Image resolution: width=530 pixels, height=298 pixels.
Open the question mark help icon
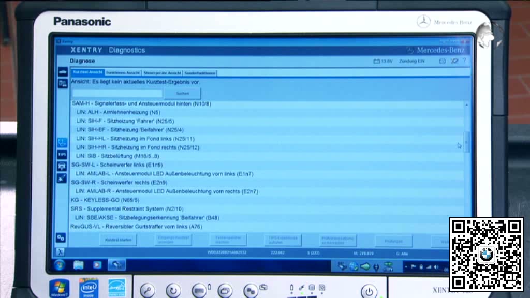[464, 61]
